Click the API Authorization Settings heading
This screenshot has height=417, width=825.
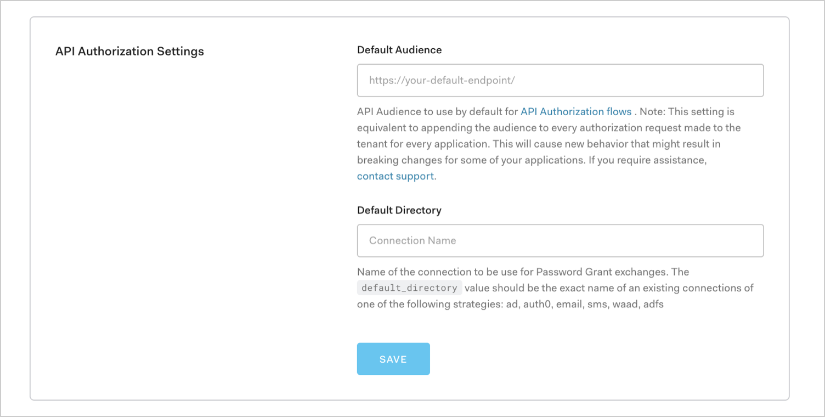tap(129, 52)
